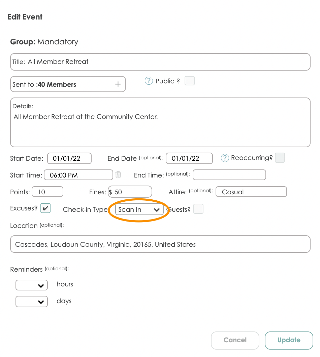Viewport: 320px width, 357px height.
Task: Click the Start Time 06:00 PM field
Action: coord(78,175)
